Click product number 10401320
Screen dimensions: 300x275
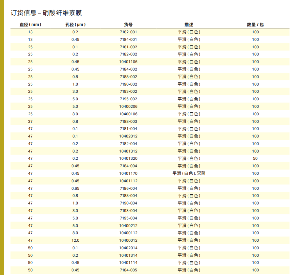coord(128,159)
